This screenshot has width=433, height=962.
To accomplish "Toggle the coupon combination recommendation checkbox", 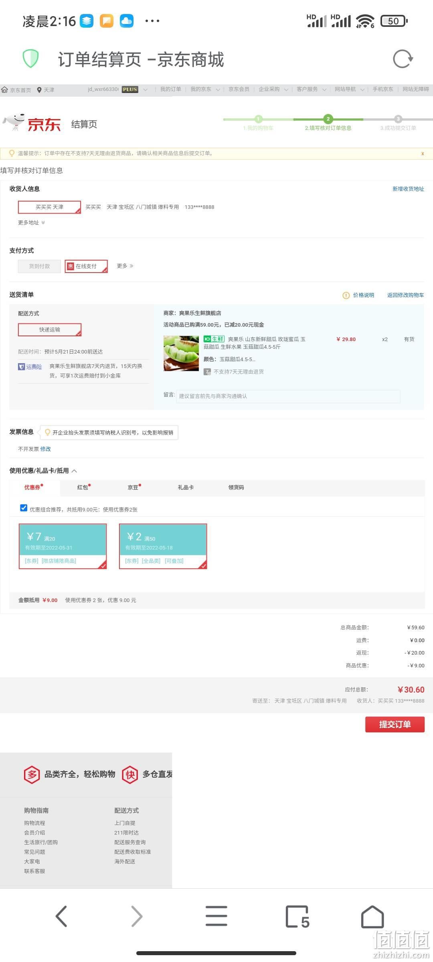I will pyautogui.click(x=24, y=508).
